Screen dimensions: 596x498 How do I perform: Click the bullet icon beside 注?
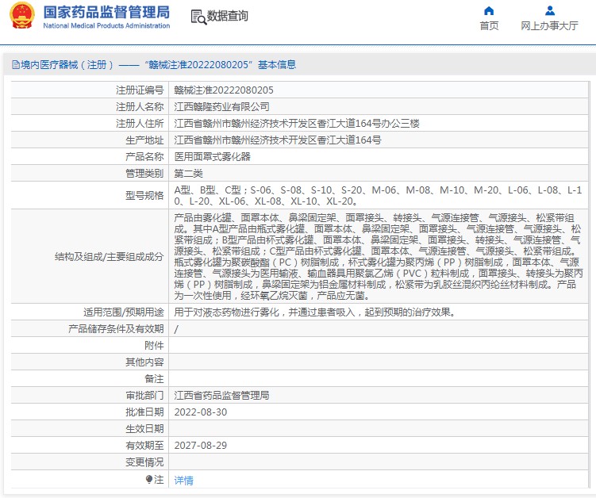point(149,480)
